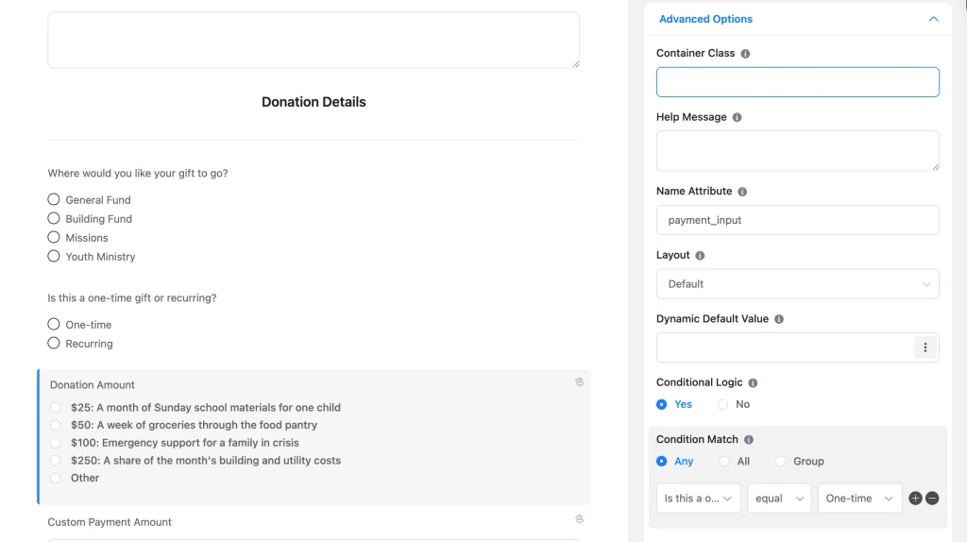Viewport: 967px width, 542px height.
Task: Select the $50 food pantry donation option
Action: pyautogui.click(x=56, y=426)
